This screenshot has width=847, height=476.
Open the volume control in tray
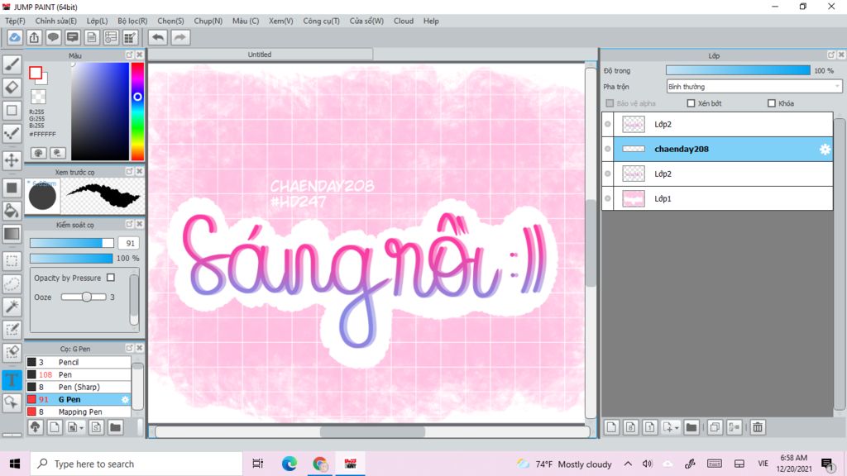(647, 464)
